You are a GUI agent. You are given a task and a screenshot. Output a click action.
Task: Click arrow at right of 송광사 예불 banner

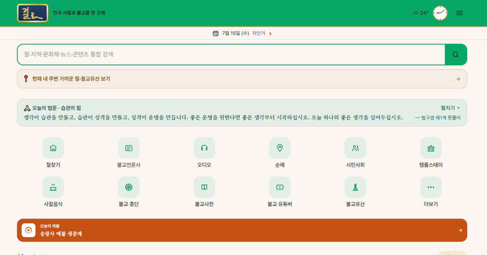pyautogui.click(x=460, y=230)
